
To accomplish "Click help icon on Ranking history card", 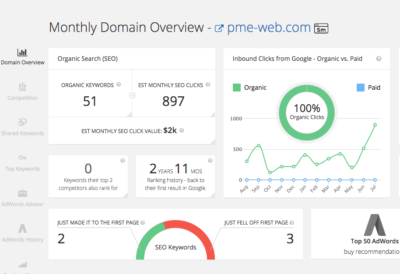I will 210,161.
